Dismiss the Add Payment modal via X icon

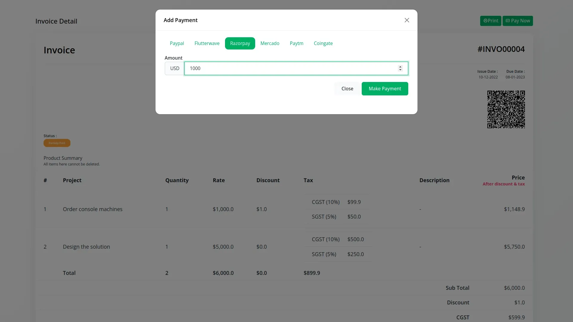[x=407, y=20]
